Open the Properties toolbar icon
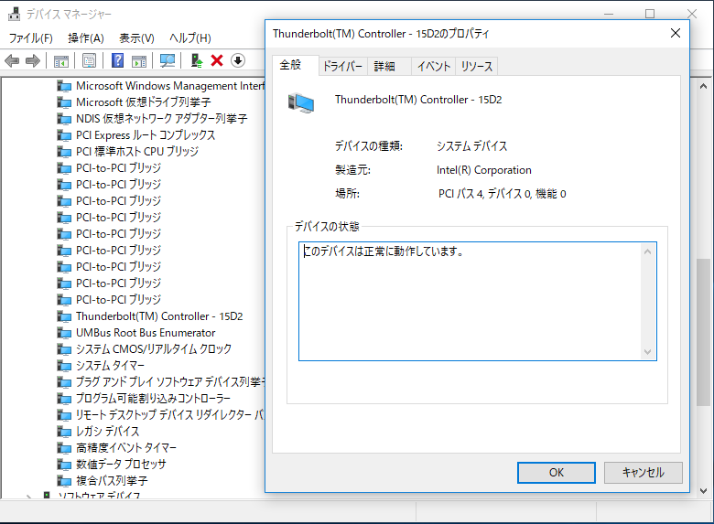The image size is (714, 524). point(90,60)
